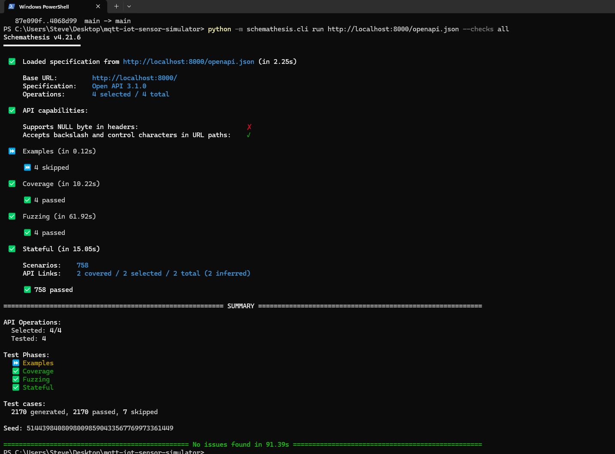Click the red X for NULL byte support

249,127
